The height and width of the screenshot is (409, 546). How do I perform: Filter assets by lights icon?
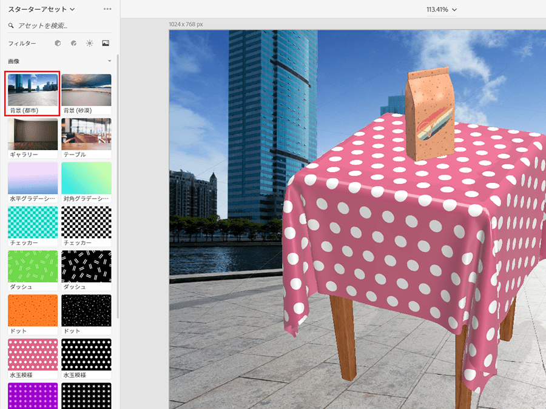click(90, 44)
